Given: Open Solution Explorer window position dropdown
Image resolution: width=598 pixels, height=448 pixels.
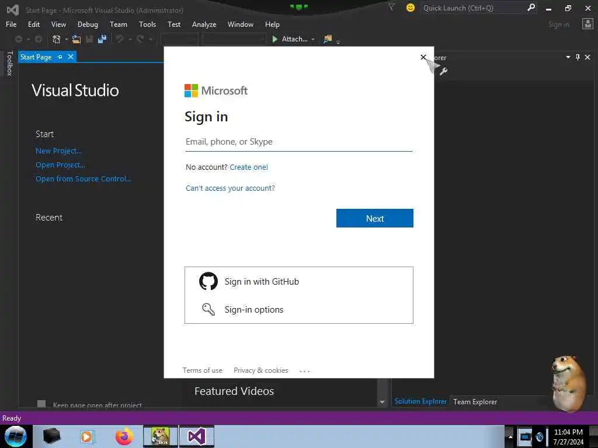Looking at the screenshot, I should (x=568, y=57).
